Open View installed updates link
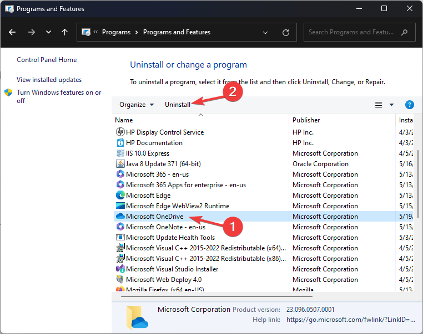This screenshot has width=423, height=334. (x=49, y=80)
